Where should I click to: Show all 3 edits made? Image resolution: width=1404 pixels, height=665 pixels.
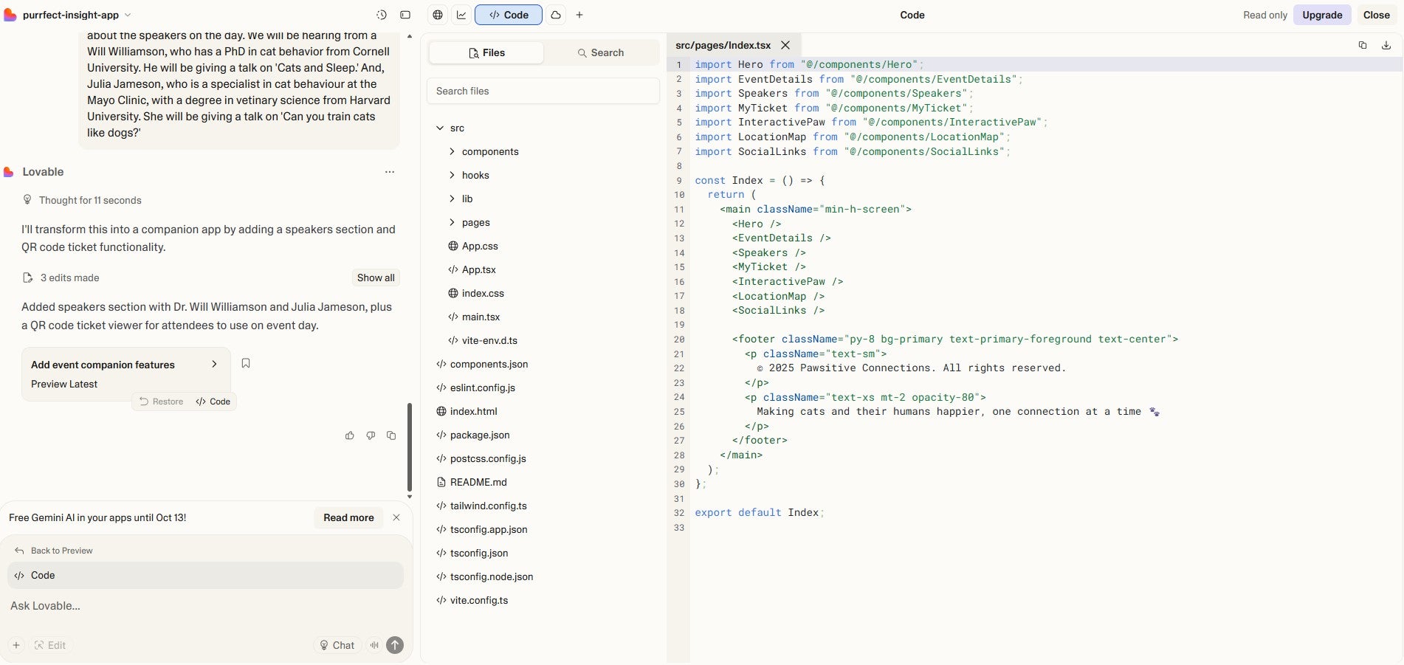[x=375, y=278]
